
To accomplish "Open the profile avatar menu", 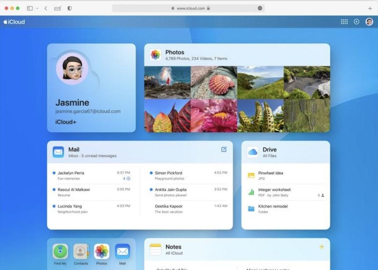I will (x=368, y=21).
